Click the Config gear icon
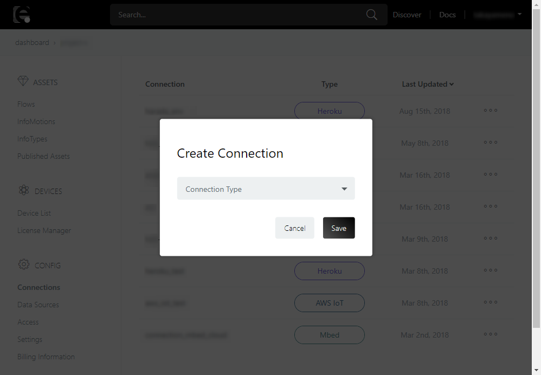This screenshot has width=541, height=375. click(23, 265)
